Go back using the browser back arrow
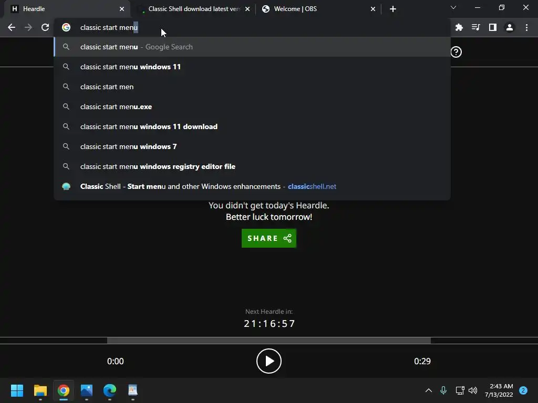Image resolution: width=538 pixels, height=403 pixels. pos(12,27)
